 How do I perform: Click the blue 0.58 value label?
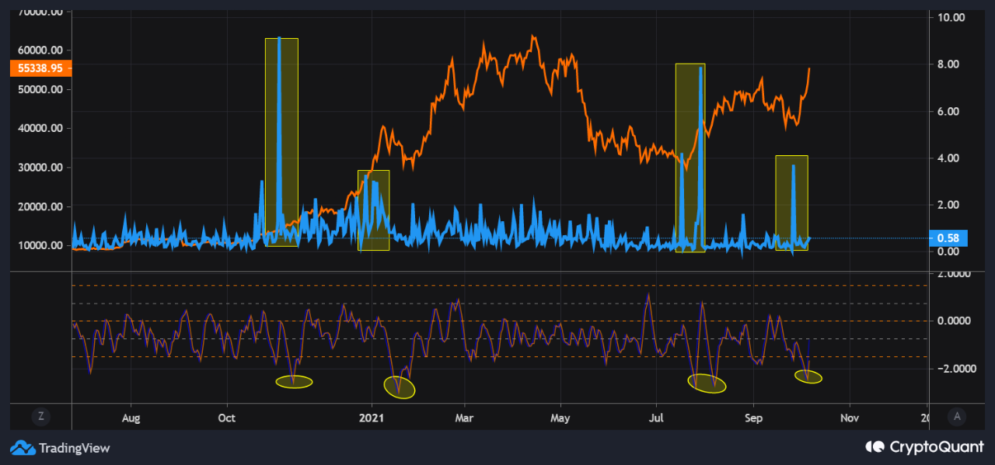pos(948,238)
